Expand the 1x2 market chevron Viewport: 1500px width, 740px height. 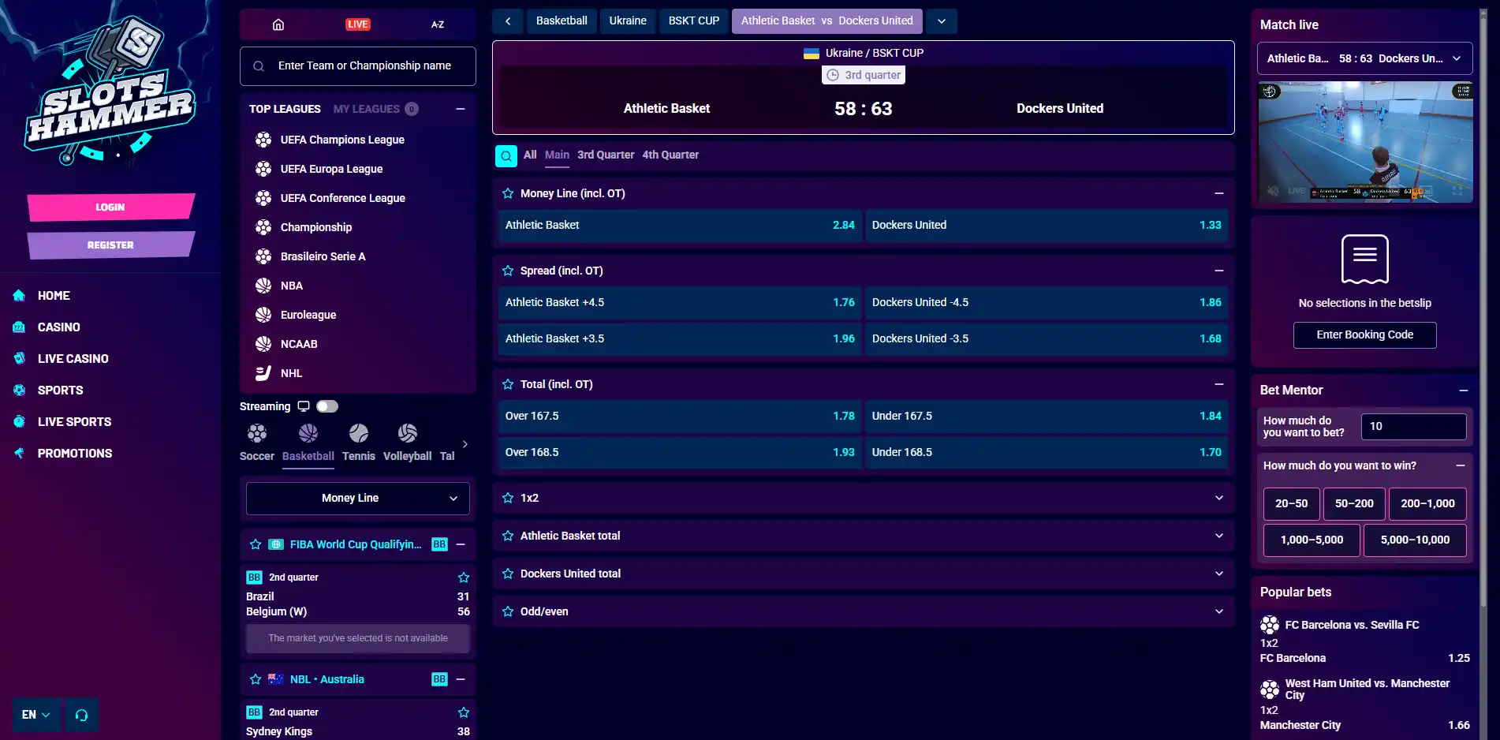(1219, 498)
